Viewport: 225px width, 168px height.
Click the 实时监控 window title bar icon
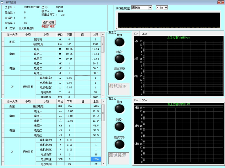[3, 2]
